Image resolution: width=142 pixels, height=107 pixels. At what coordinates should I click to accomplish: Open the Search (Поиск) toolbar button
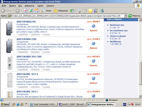46,11
